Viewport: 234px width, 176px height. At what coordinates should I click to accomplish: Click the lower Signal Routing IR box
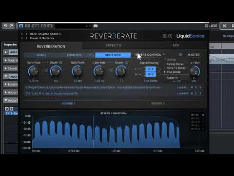[151, 74]
